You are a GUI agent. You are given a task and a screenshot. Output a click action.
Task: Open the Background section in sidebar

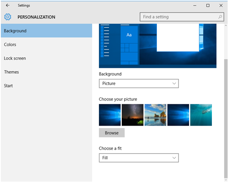point(47,31)
